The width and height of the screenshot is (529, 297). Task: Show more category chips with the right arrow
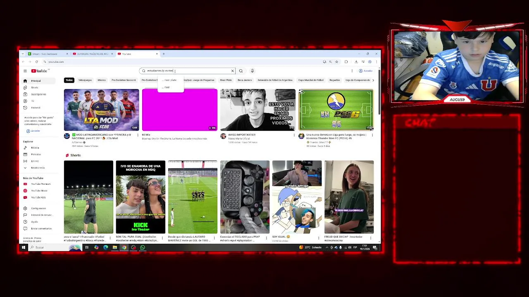[x=373, y=80]
